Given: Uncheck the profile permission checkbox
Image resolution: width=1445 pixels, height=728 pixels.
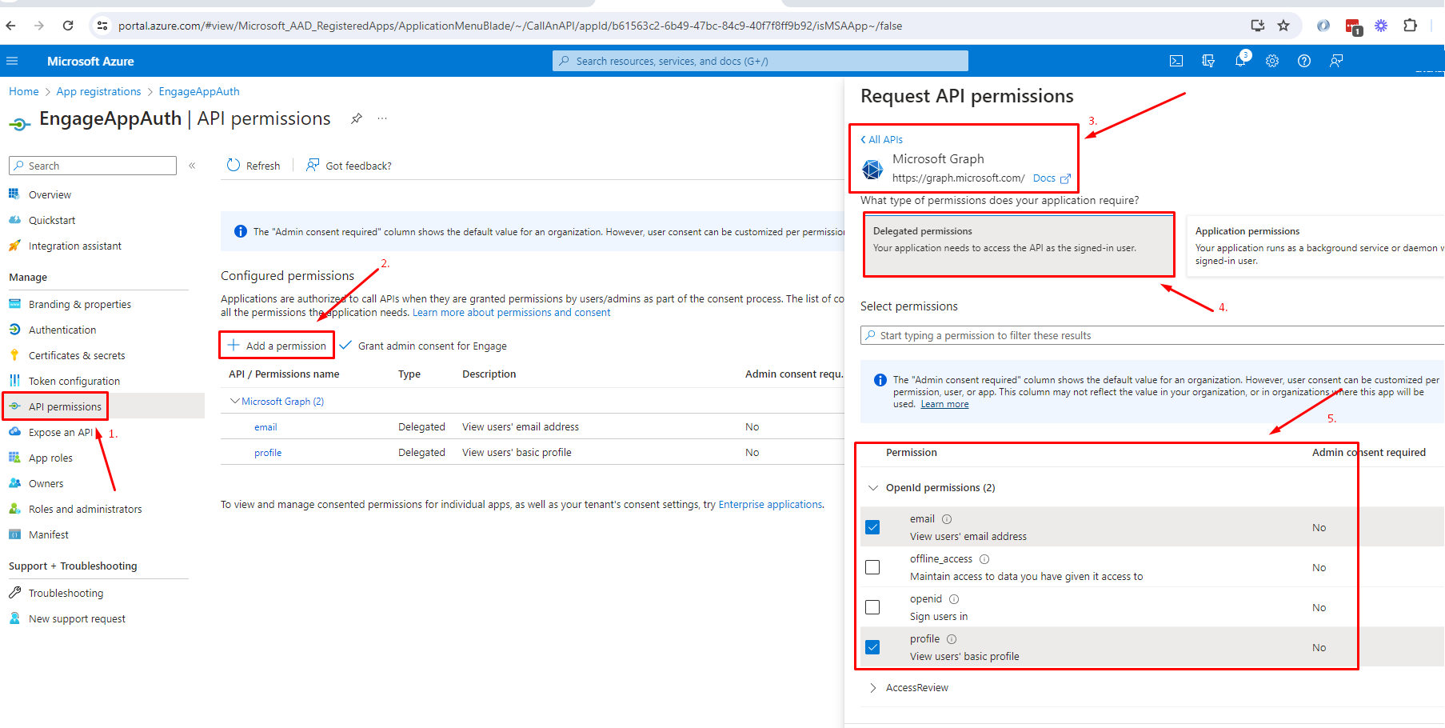Looking at the screenshot, I should point(872,647).
